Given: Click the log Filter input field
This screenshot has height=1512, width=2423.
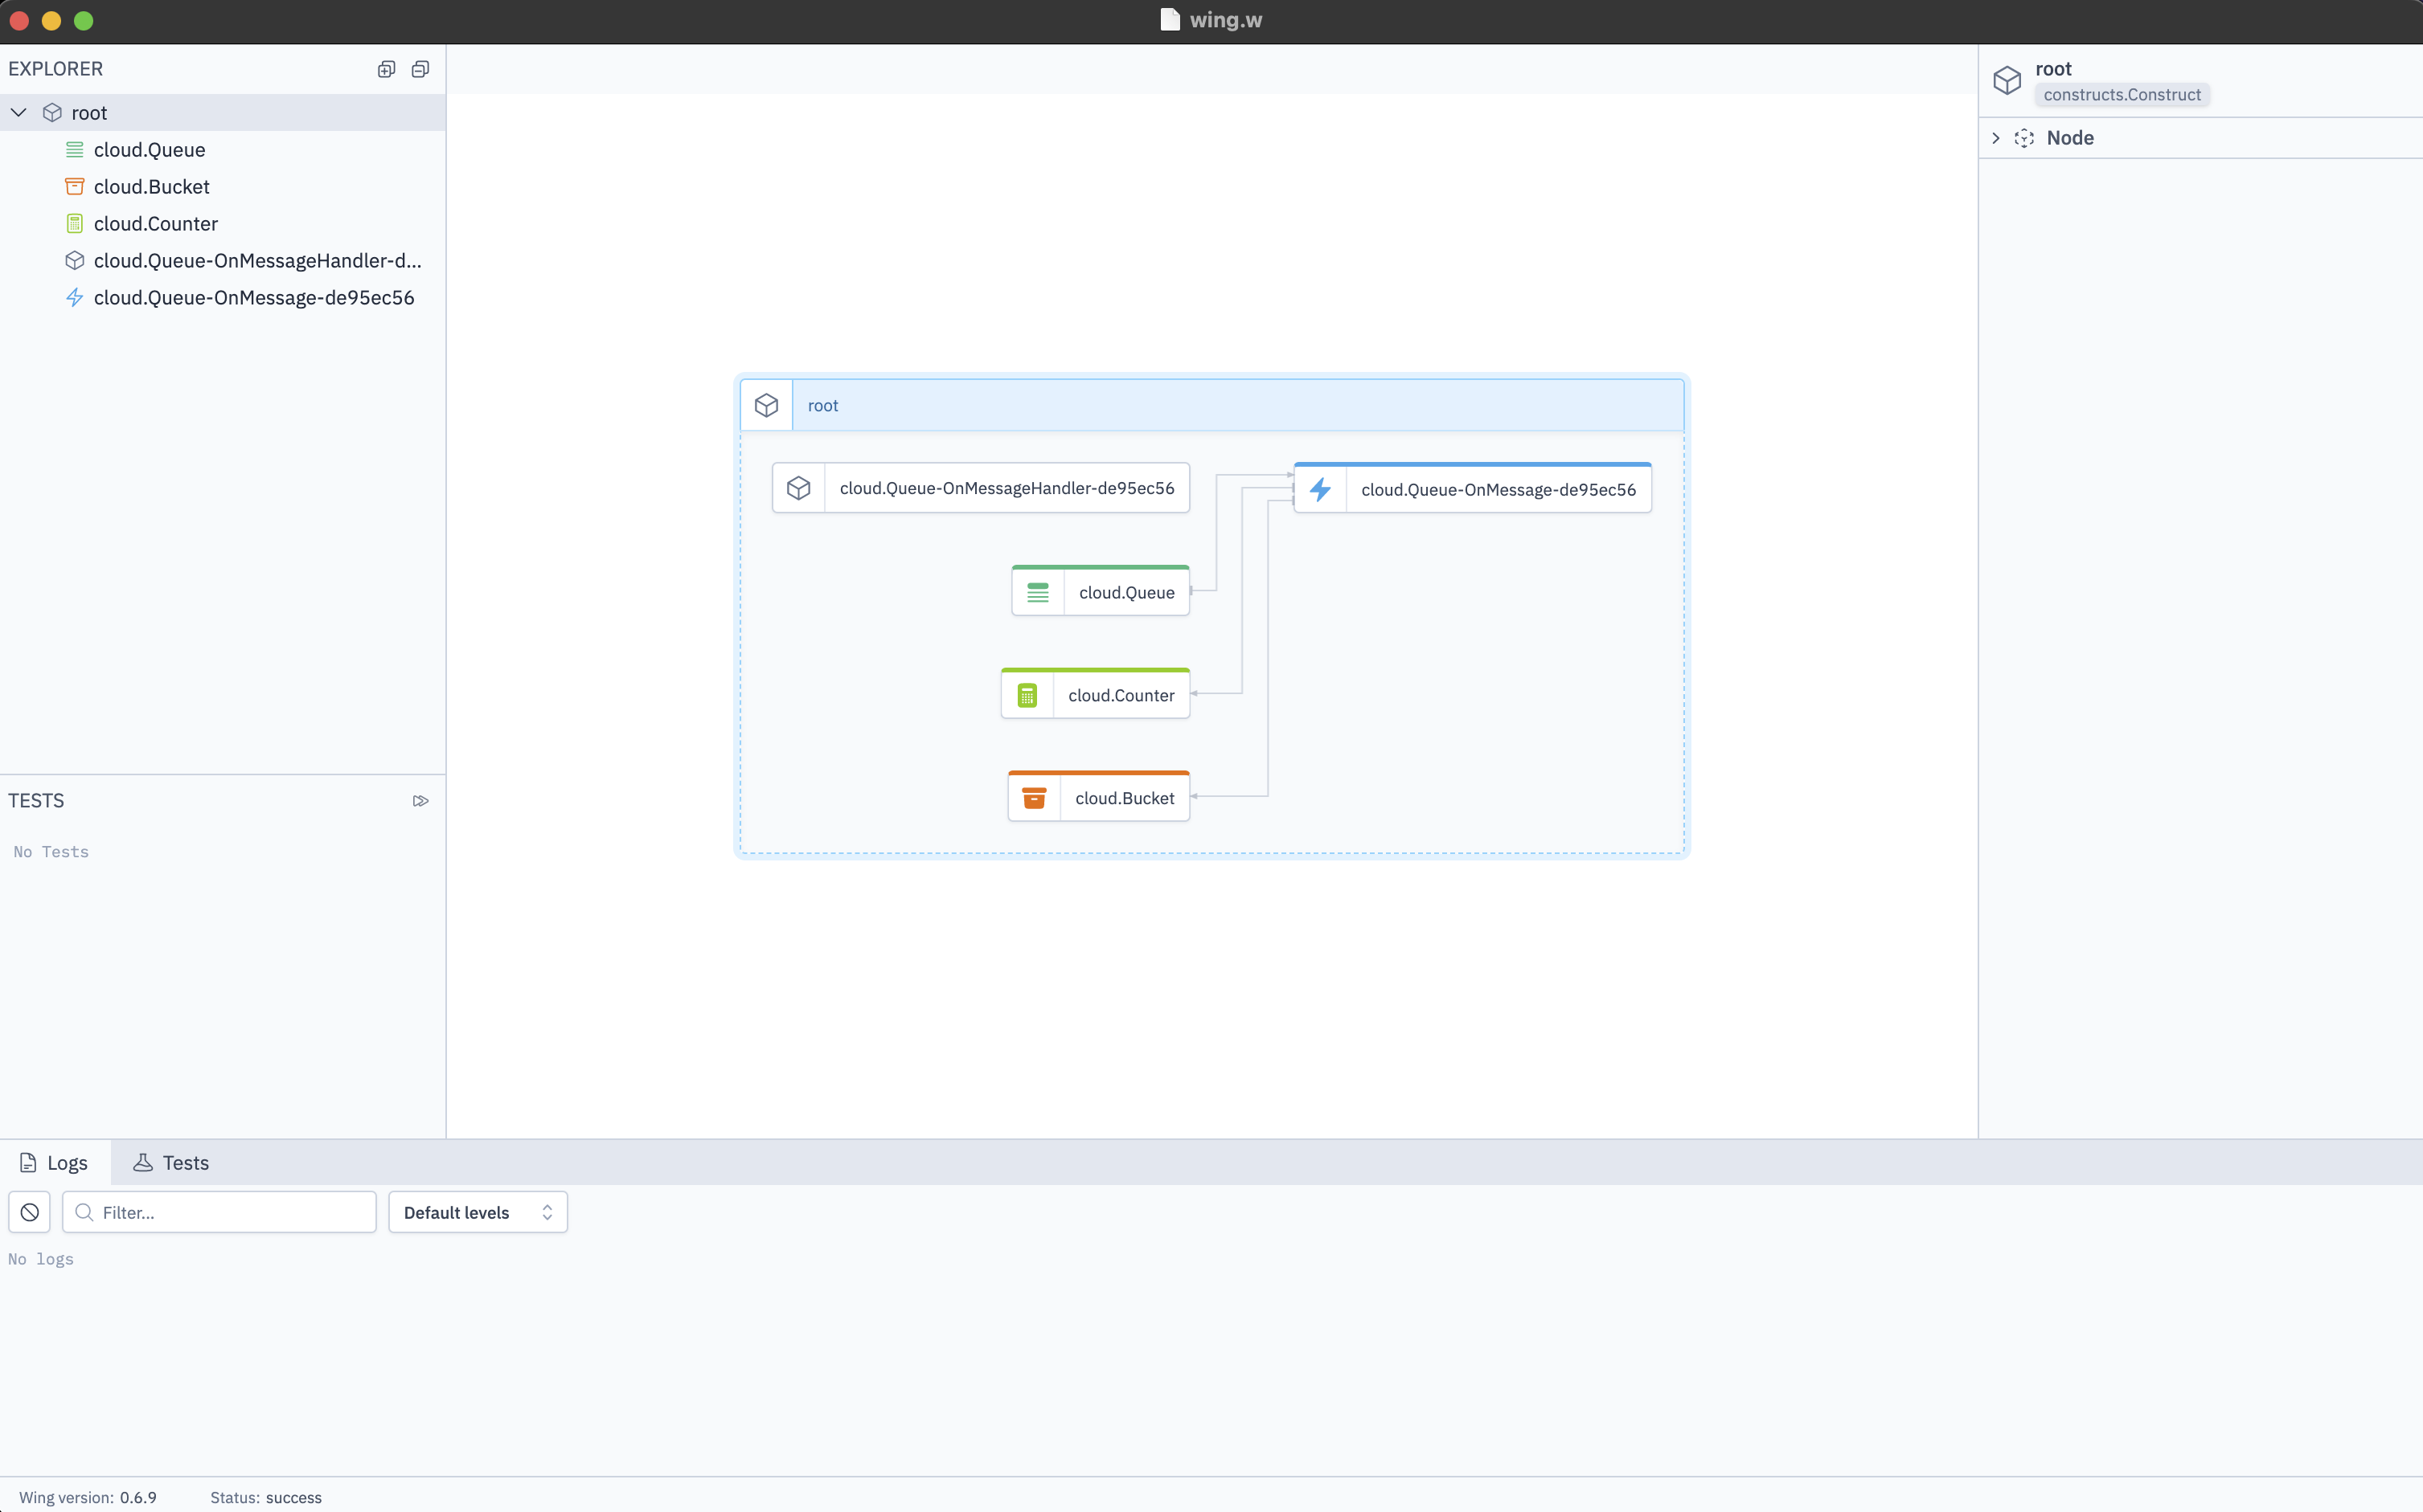Looking at the screenshot, I should coord(230,1212).
